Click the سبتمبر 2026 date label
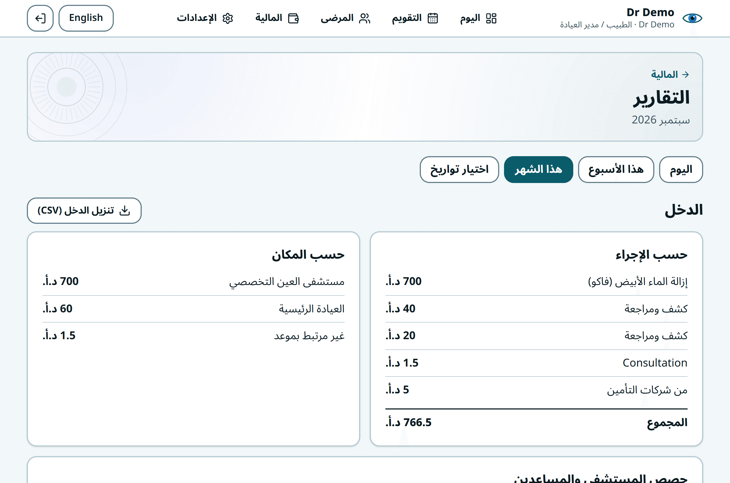This screenshot has height=483, width=730. (x=660, y=120)
